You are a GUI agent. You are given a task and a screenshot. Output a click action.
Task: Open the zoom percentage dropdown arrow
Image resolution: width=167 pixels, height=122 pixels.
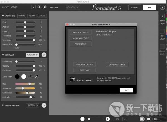click(x=125, y=119)
